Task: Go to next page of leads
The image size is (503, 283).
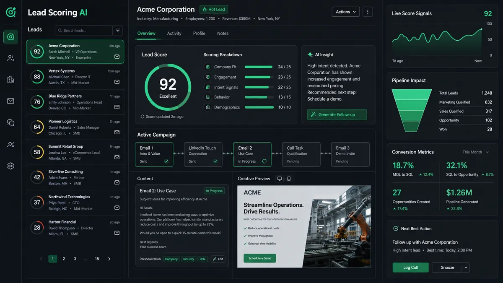Action: 109,259
